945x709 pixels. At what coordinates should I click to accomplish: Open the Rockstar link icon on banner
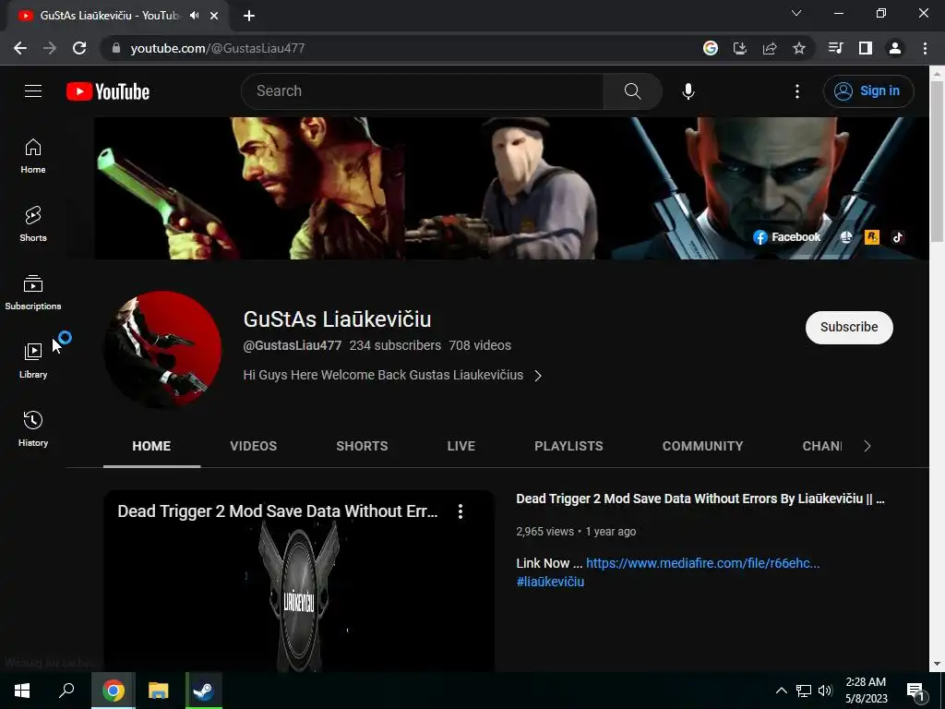pyautogui.click(x=871, y=237)
